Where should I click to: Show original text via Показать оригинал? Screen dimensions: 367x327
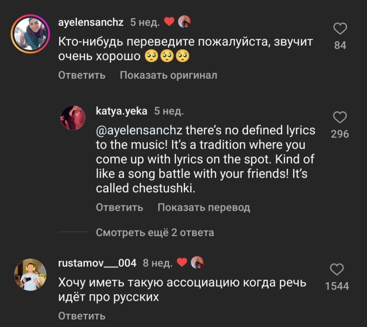tap(168, 75)
